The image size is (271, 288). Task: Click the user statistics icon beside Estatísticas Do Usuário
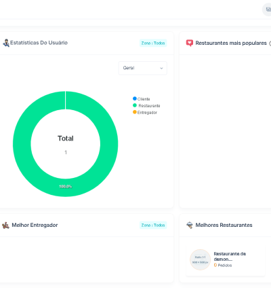click(x=6, y=43)
